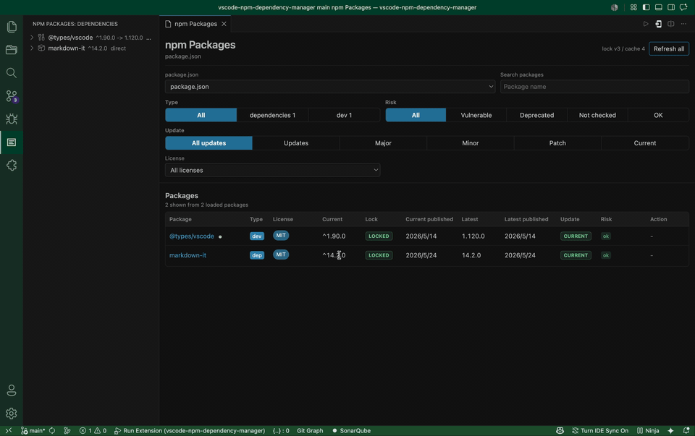Filter Type by dev 1
695x436 pixels.
tap(344, 115)
